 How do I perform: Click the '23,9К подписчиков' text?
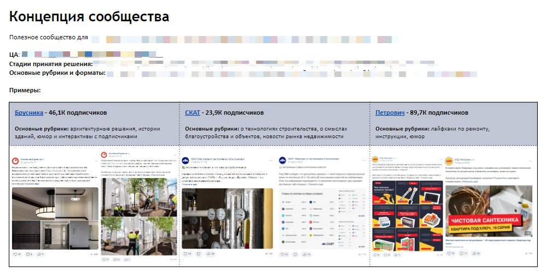pos(235,113)
